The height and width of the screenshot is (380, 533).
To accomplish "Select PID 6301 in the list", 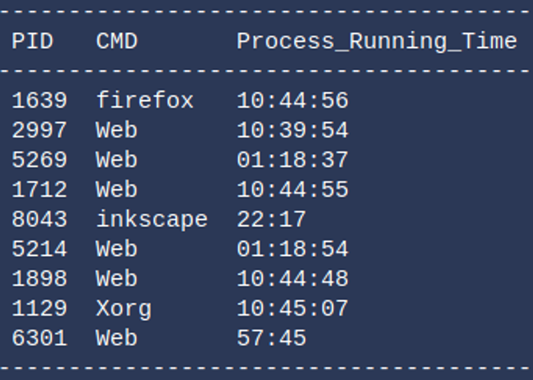I will click(x=39, y=338).
